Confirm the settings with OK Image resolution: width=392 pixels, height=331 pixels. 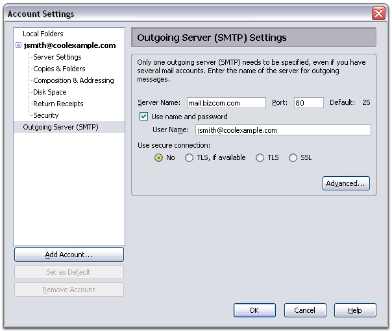tap(254, 310)
